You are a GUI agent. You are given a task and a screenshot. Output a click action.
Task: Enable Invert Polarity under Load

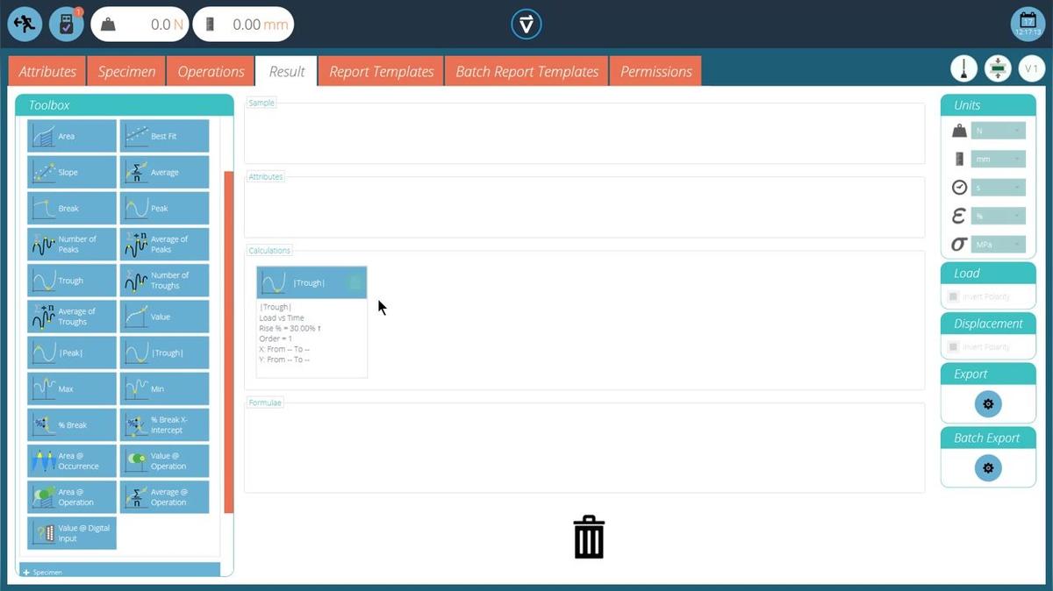click(954, 297)
